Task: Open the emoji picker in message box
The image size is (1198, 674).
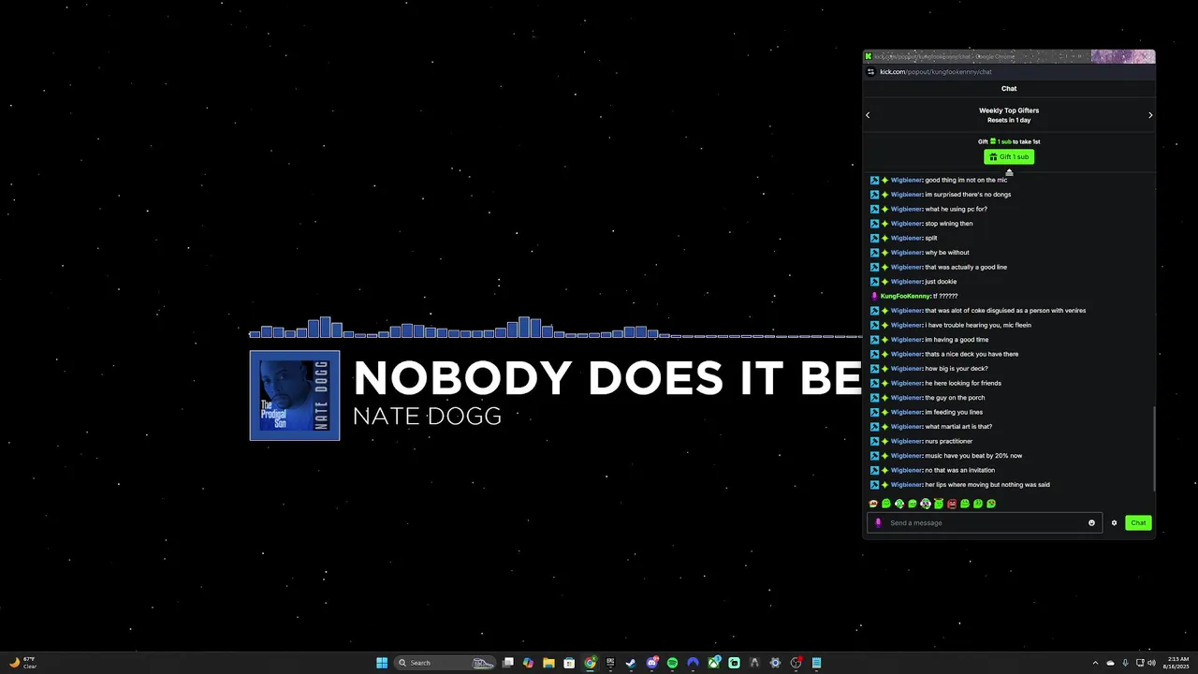Action: [x=1091, y=523]
